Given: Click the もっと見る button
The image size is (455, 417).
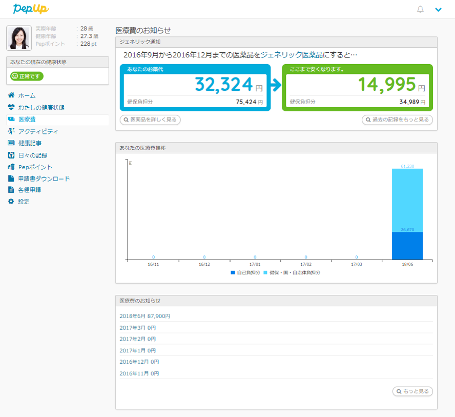Looking at the screenshot, I should [x=412, y=391].
